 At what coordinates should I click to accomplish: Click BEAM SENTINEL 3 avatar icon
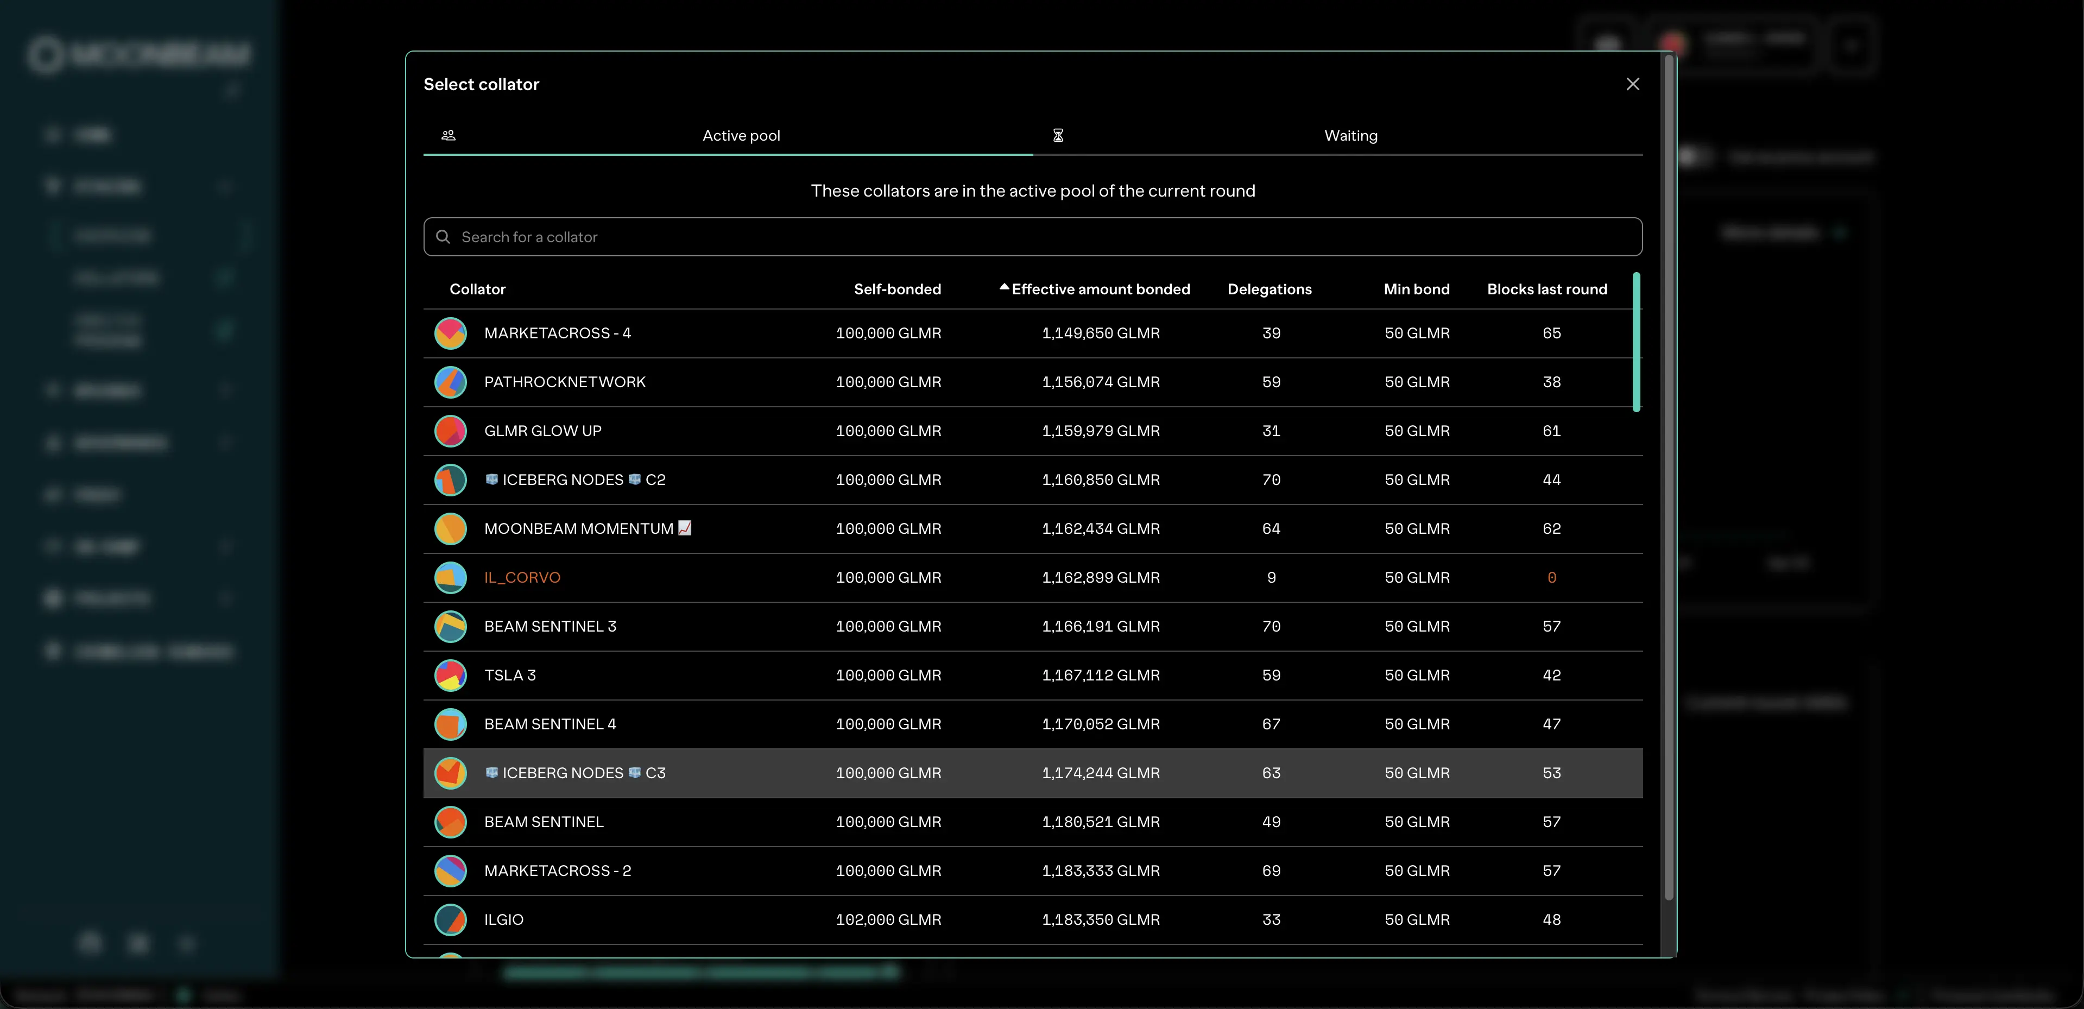[x=451, y=626]
